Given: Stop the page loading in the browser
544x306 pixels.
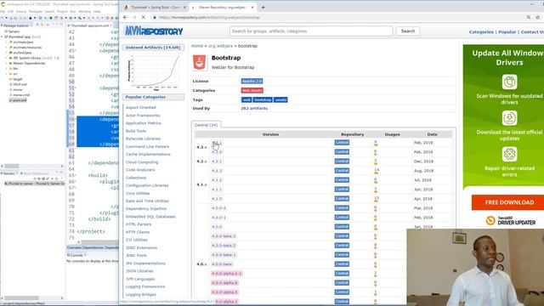Looking at the screenshot, I should click(x=144, y=17).
